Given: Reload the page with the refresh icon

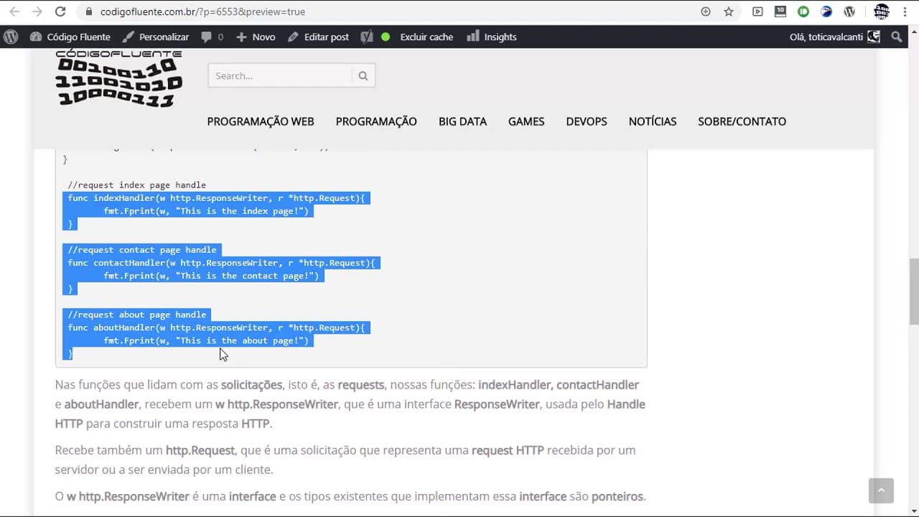Looking at the screenshot, I should (60, 11).
